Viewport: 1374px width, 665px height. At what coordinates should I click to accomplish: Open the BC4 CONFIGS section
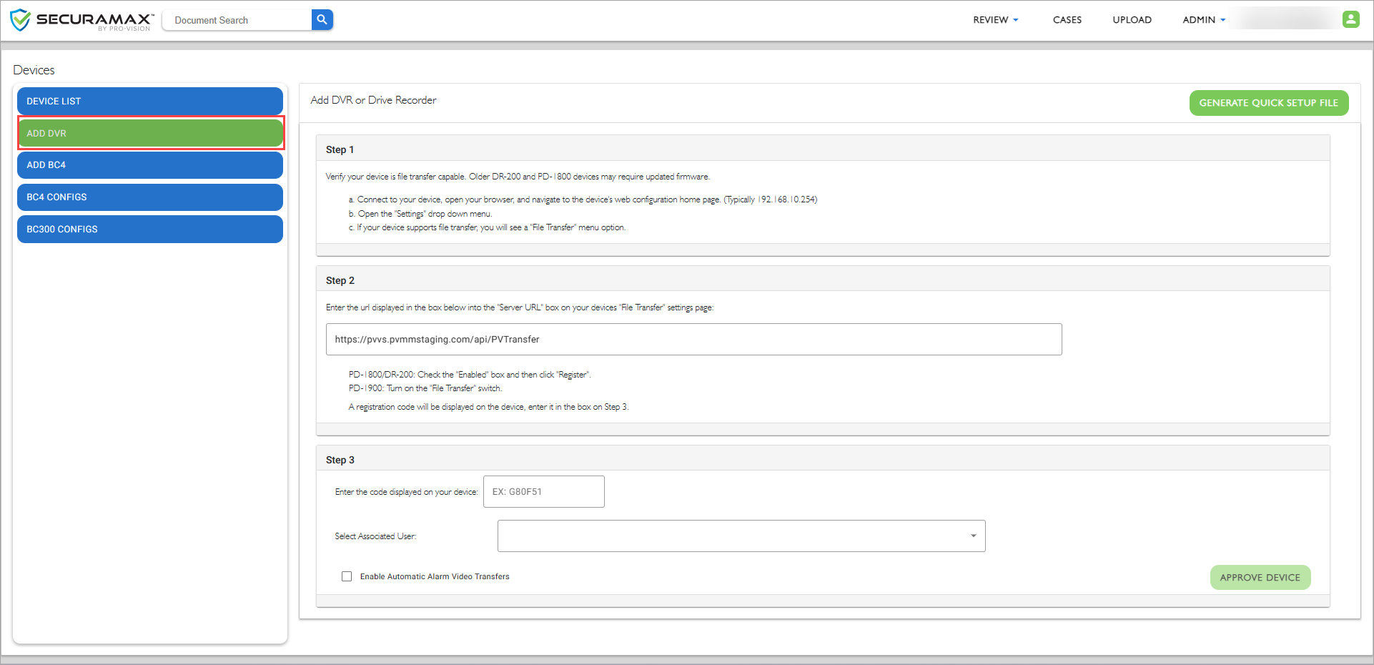point(150,197)
